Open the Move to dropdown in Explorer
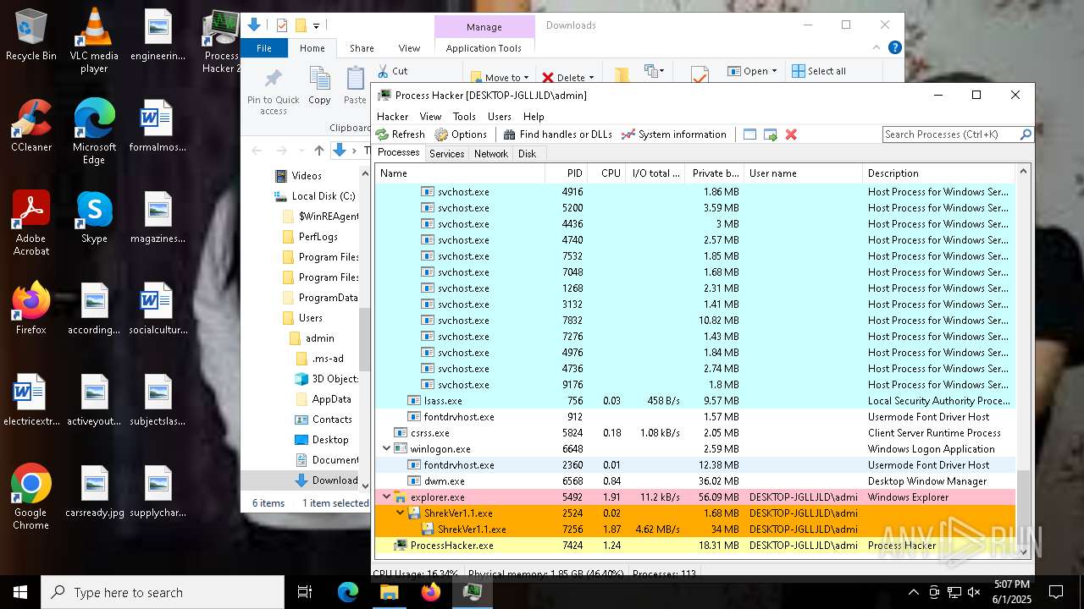Viewport: 1084px width, 609px height. click(x=500, y=77)
